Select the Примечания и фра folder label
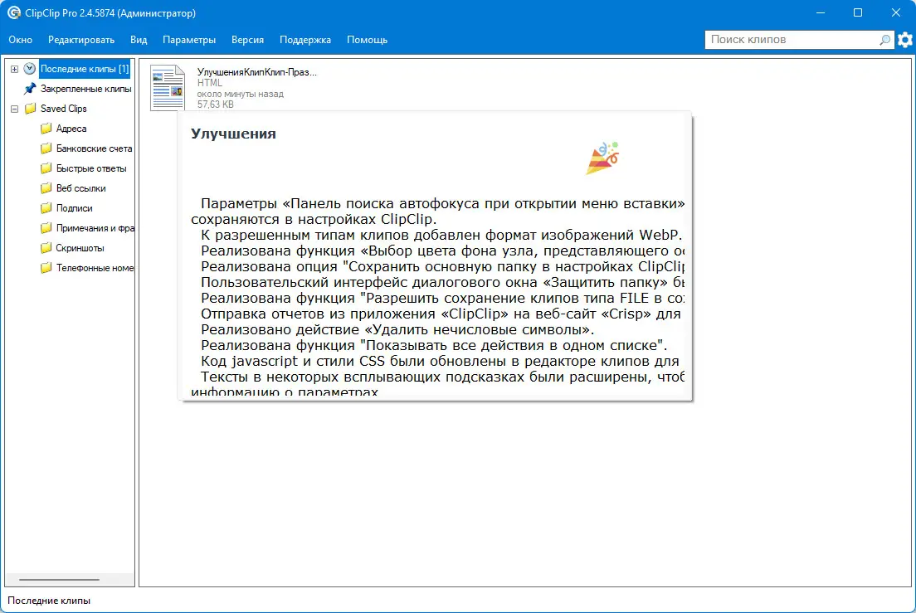 tap(95, 227)
